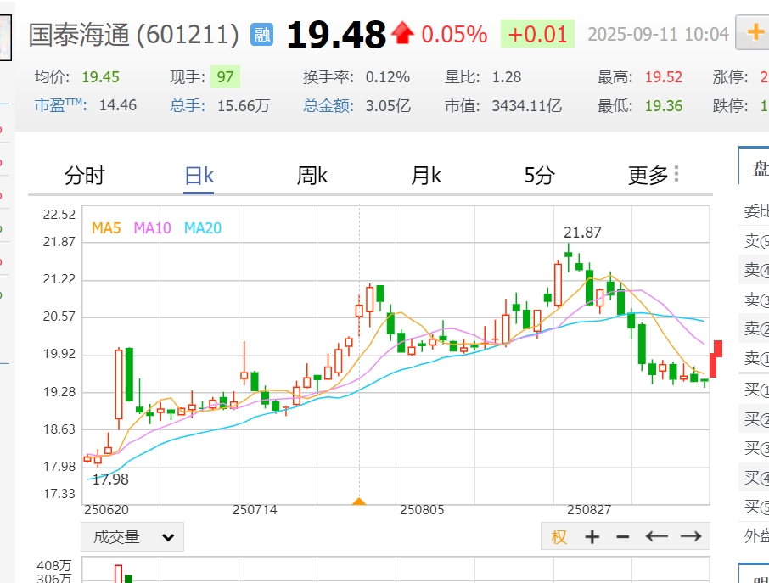Click the 250805 date axis label
Viewport: 769px width, 583px height.
(422, 510)
